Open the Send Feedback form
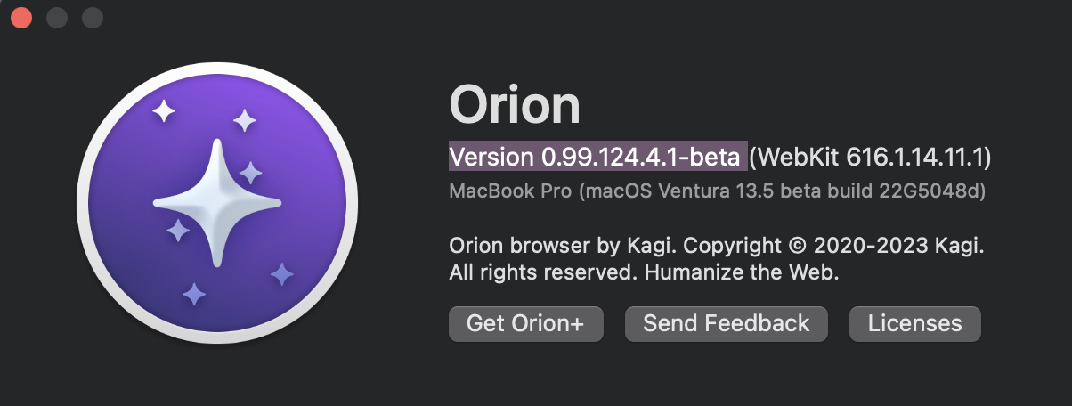Screen dimensions: 1072x406 [x=727, y=324]
